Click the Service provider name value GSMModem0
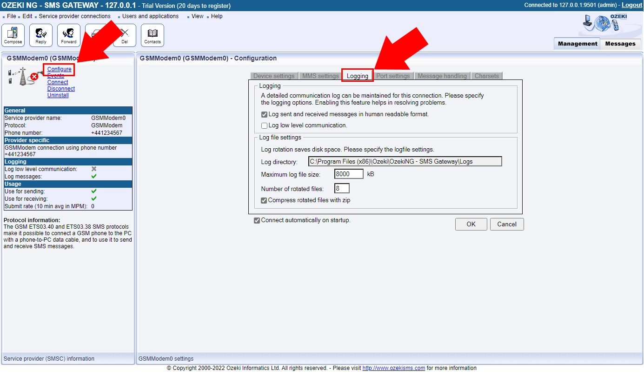644x376 pixels. 108,118
